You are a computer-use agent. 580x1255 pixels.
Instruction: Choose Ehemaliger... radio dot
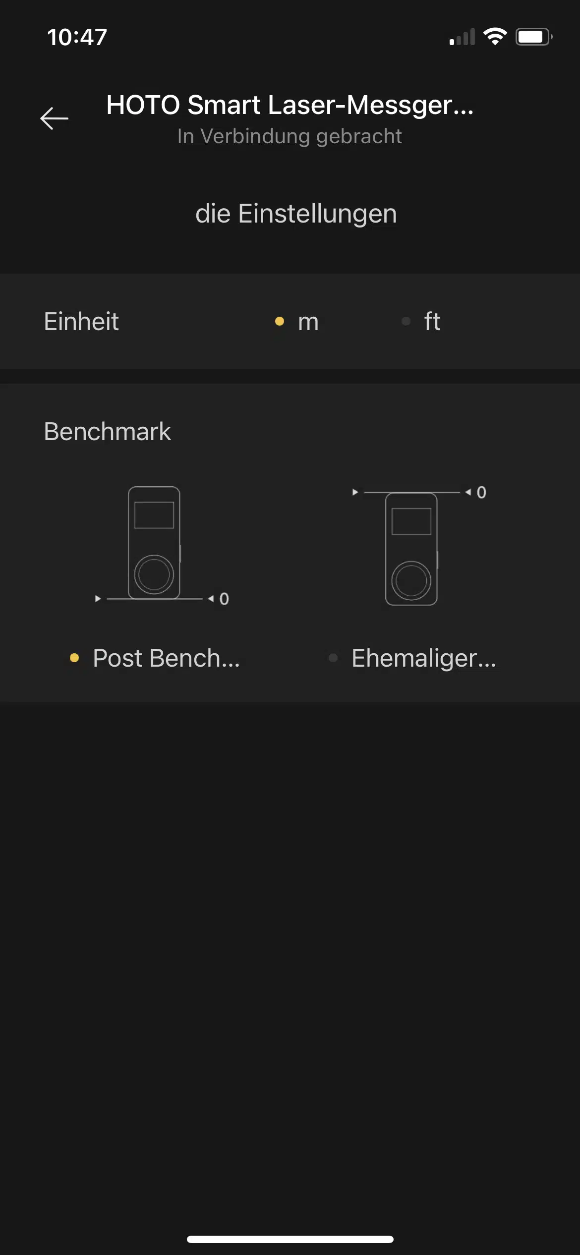pos(333,658)
